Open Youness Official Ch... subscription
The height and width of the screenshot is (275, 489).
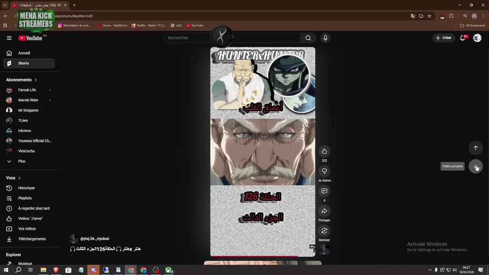(29, 141)
